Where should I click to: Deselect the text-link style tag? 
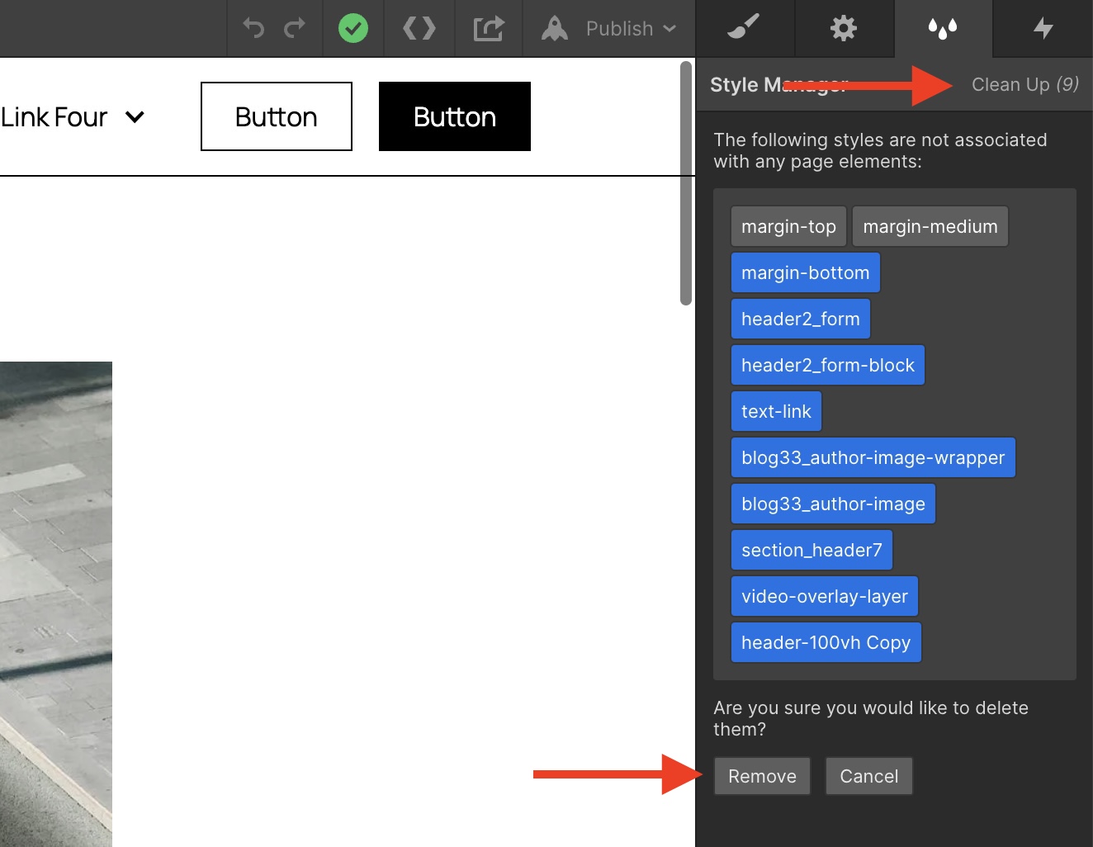tap(775, 410)
